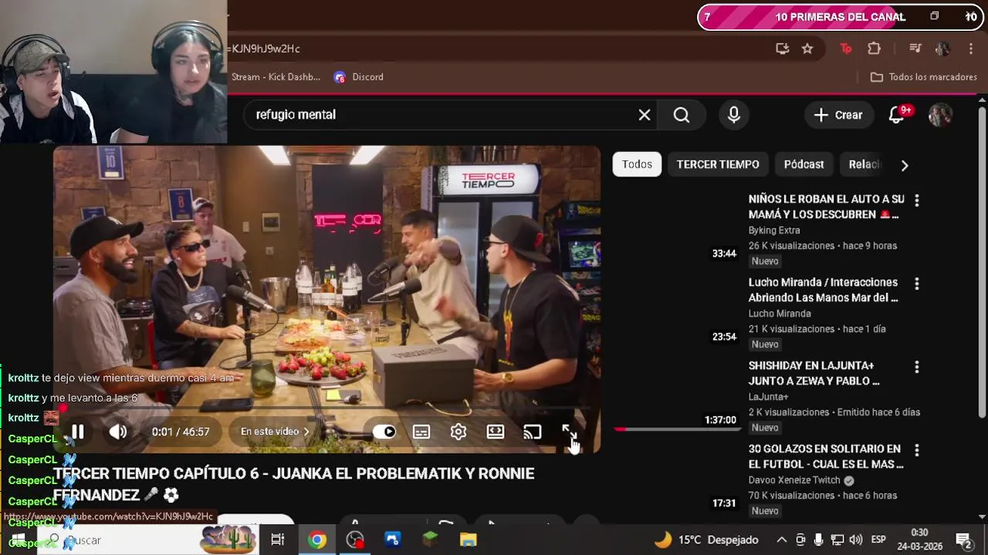This screenshot has height=555, width=988.
Task: Open the Byking Extra channel link
Action: tap(774, 230)
